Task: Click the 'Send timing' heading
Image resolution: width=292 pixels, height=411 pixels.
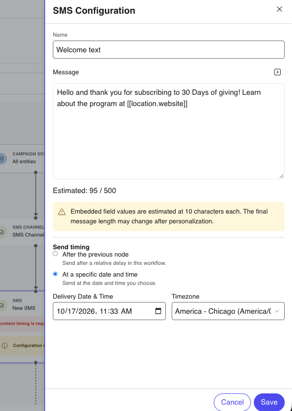Action: pyautogui.click(x=71, y=247)
